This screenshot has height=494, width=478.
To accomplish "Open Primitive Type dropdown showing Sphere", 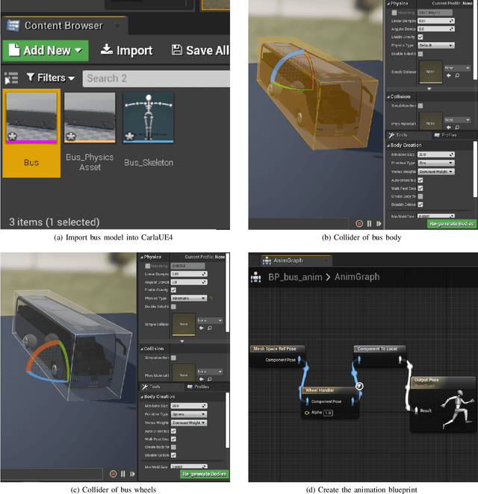I will click(189, 414).
